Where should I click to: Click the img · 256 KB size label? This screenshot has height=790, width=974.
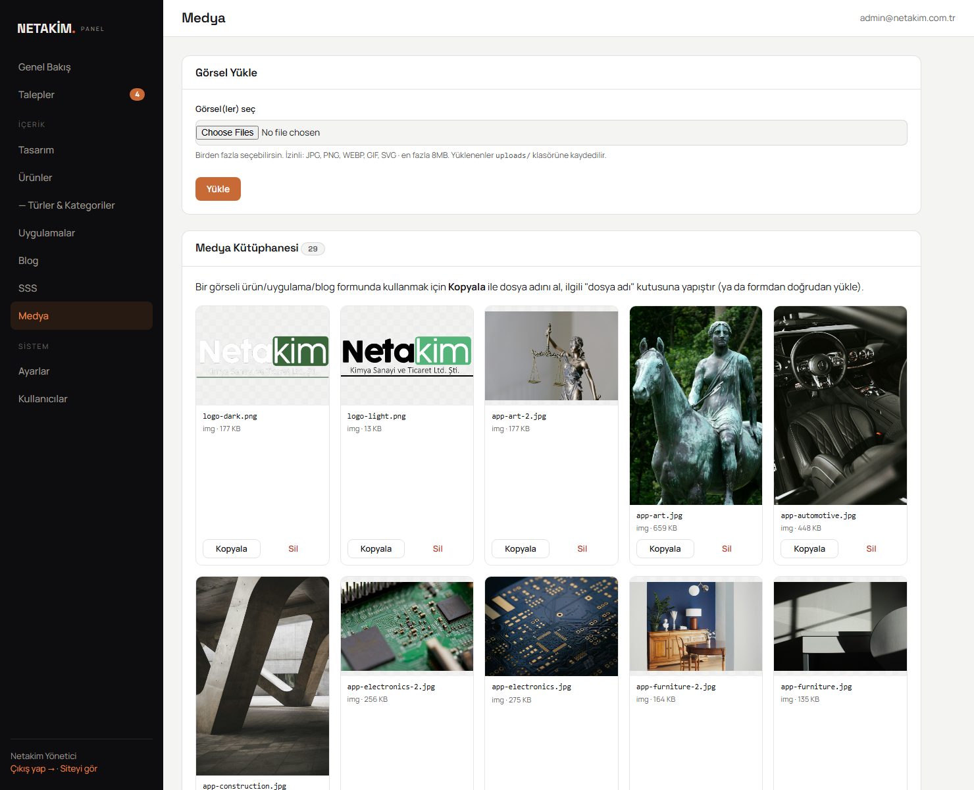click(367, 699)
